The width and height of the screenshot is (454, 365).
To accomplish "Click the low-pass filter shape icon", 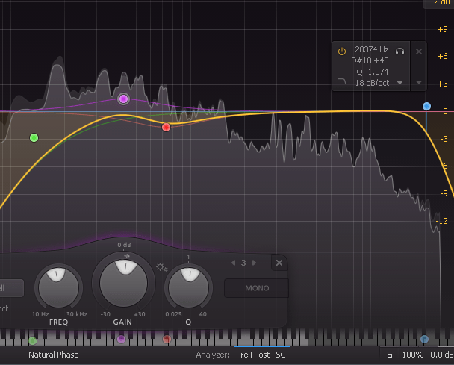I will (342, 82).
